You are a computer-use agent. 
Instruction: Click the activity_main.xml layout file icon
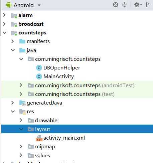(39, 138)
